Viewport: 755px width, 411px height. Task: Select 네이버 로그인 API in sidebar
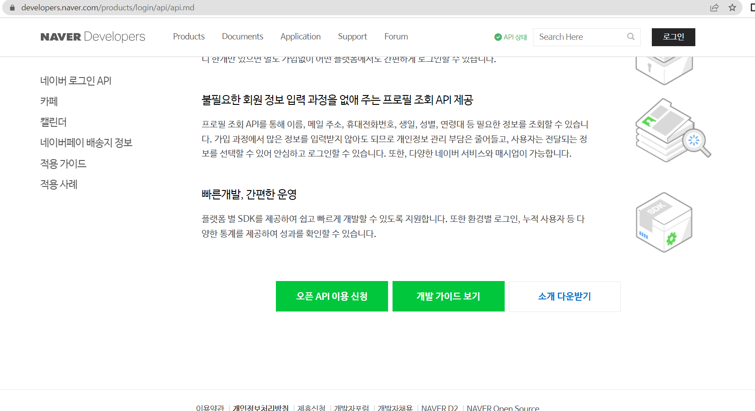point(76,81)
